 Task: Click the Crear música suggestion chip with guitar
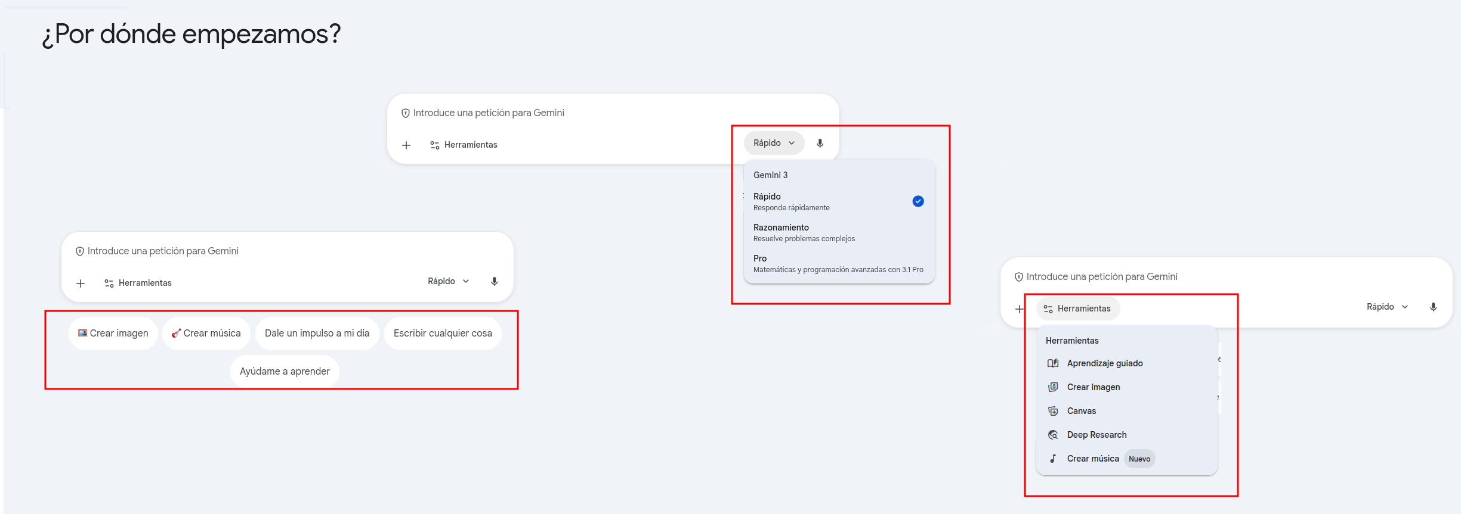(206, 333)
